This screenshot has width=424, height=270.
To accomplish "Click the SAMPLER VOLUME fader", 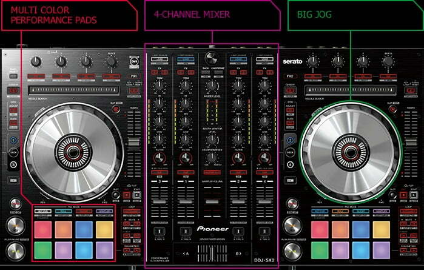I will coord(212,201).
